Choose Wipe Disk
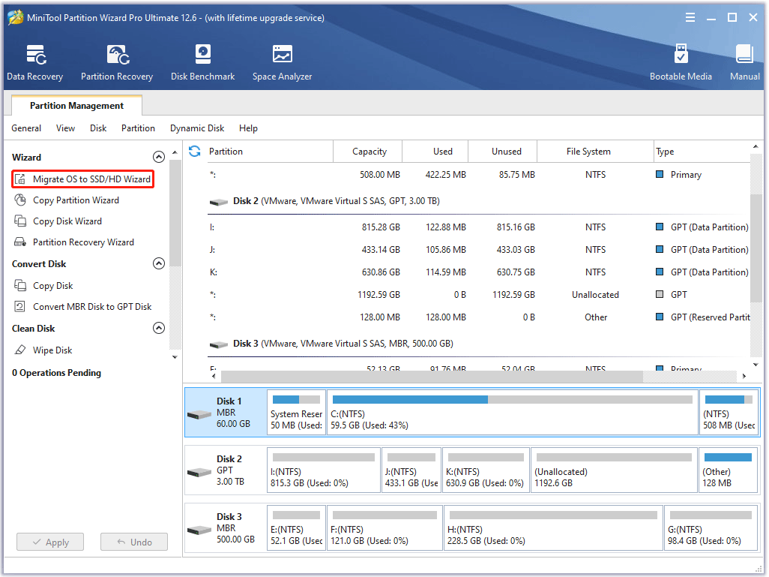769x577 pixels. pos(52,350)
